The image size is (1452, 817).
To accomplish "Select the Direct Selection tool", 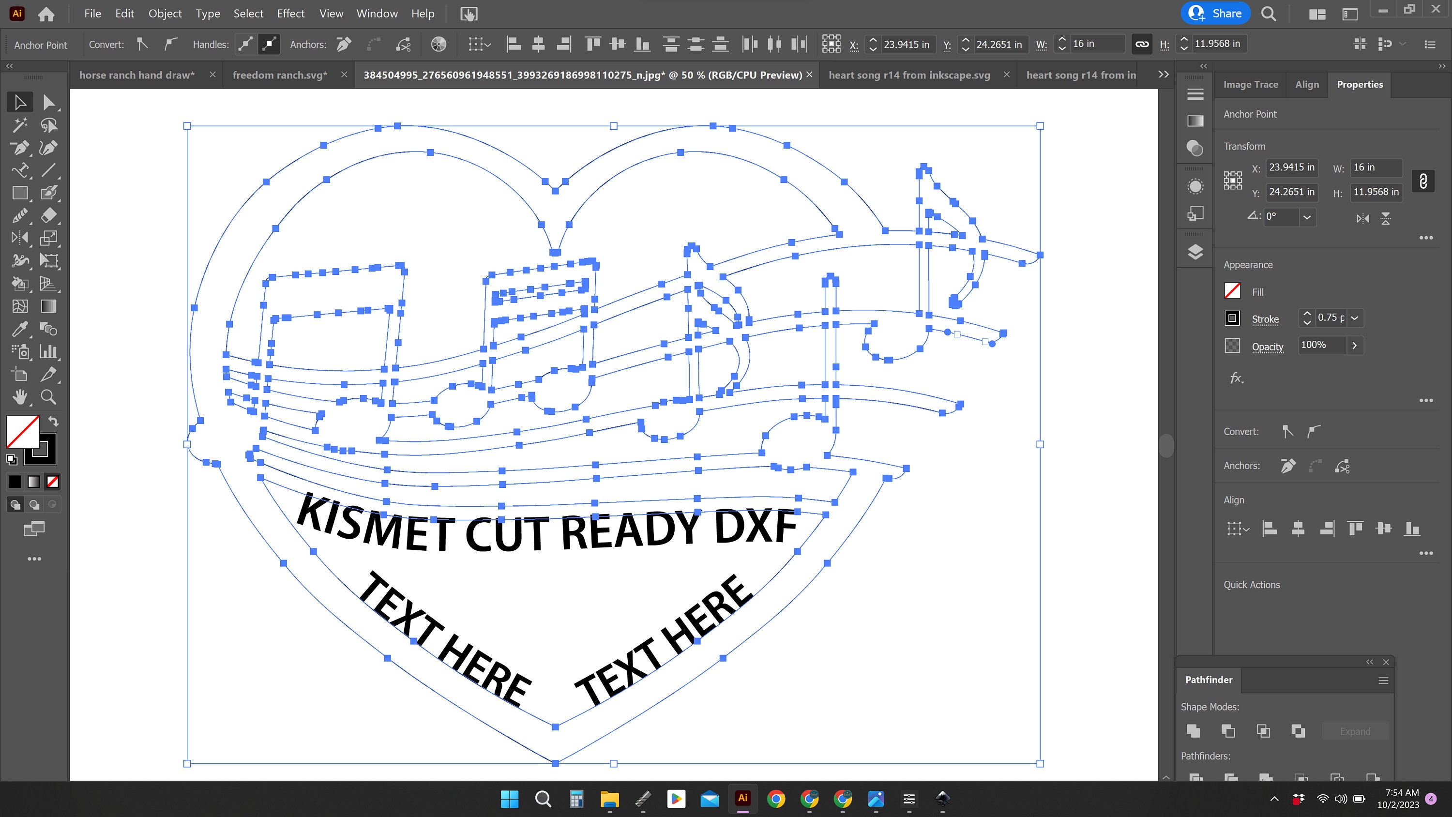I will (49, 102).
